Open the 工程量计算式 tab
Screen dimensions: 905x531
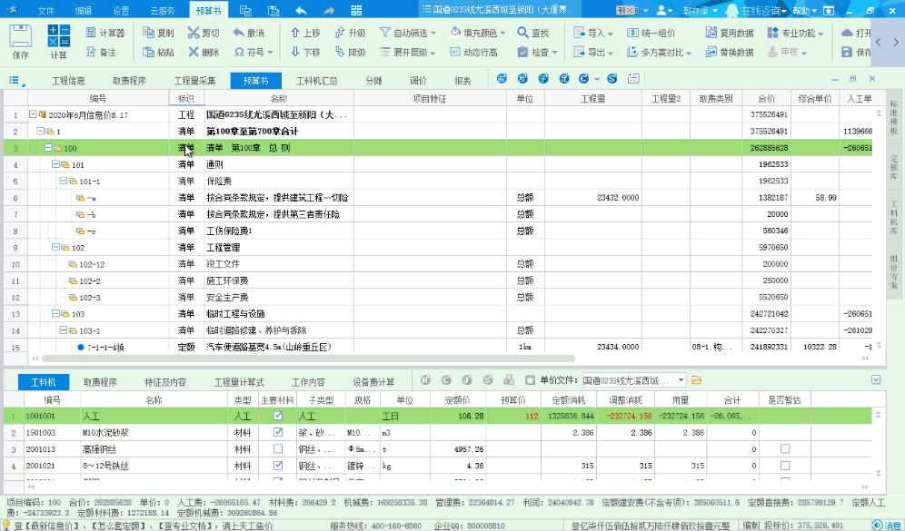point(239,381)
